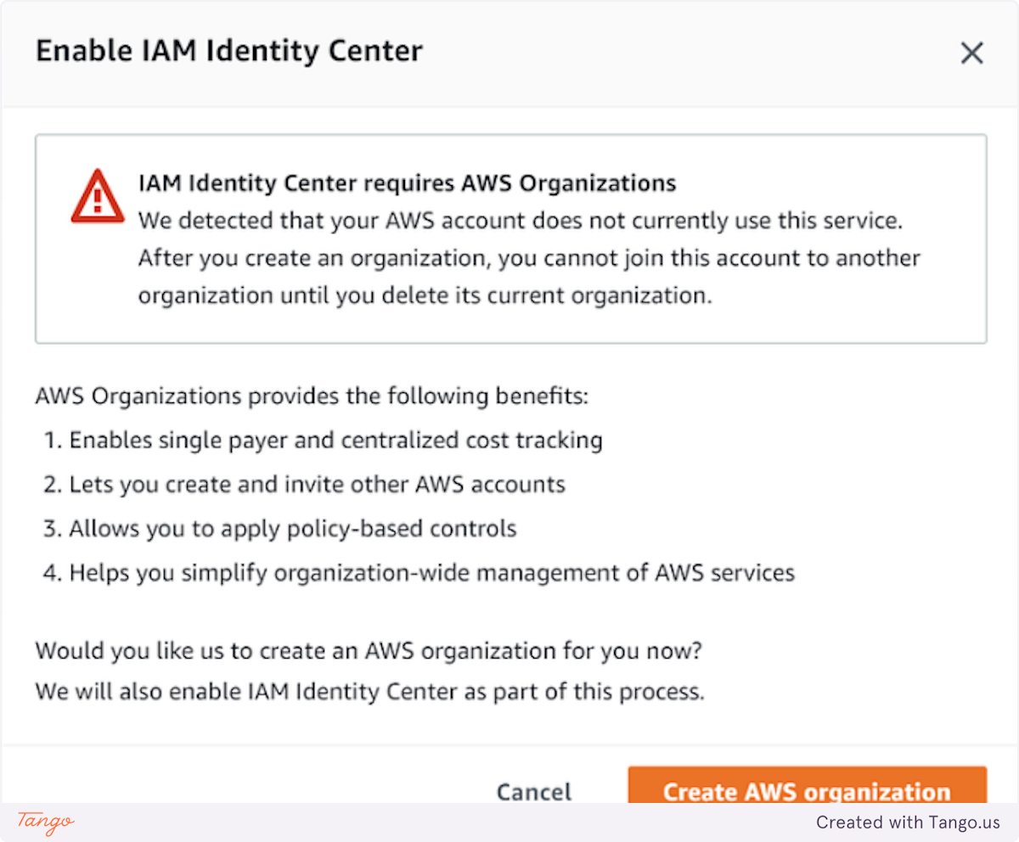This screenshot has height=842, width=1019.
Task: Click 'After you create an organization' sentence
Action: pyautogui.click(x=529, y=277)
